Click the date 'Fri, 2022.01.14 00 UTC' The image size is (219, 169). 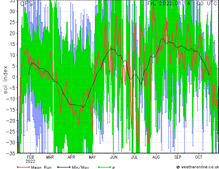[x=182, y=3]
